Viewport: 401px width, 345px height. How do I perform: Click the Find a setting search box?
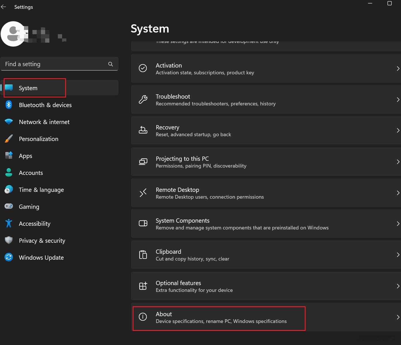point(59,64)
